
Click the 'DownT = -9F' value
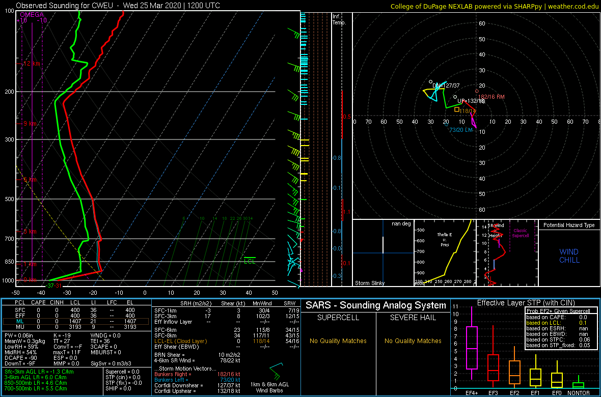[x=19, y=363]
